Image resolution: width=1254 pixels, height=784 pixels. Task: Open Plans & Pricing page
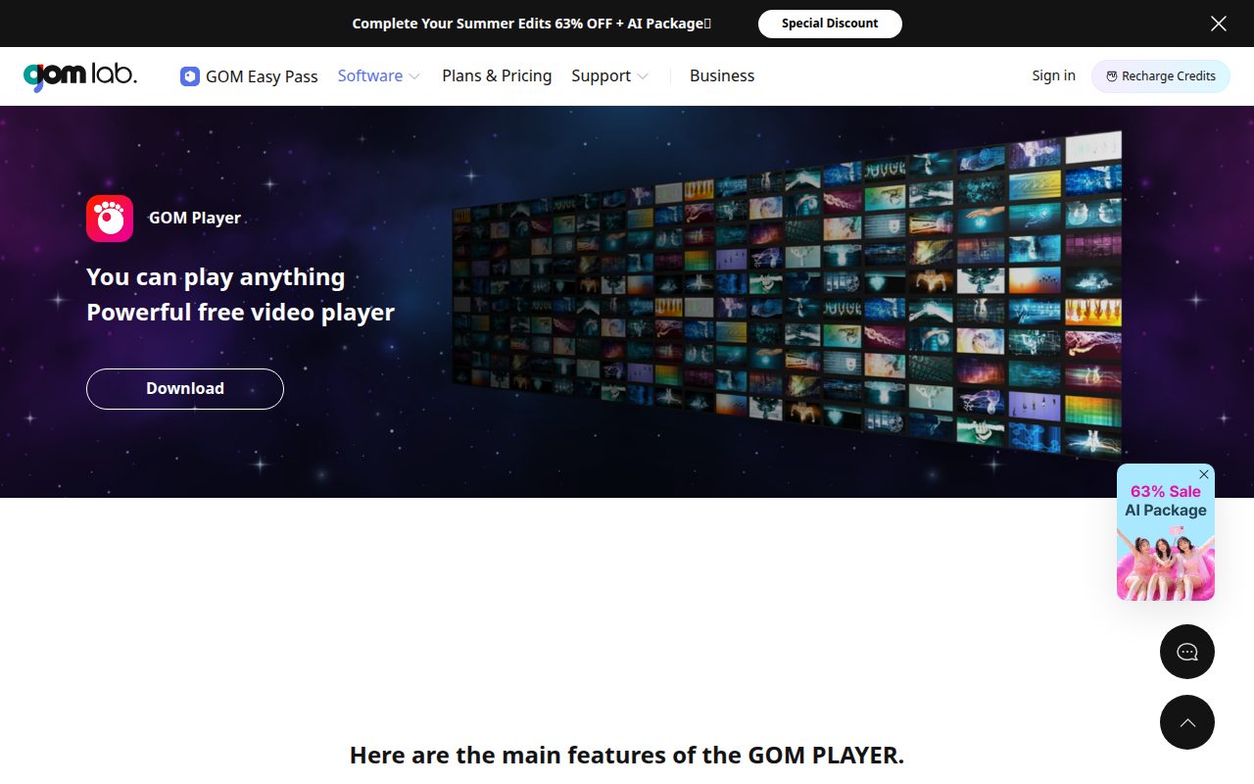coord(497,75)
